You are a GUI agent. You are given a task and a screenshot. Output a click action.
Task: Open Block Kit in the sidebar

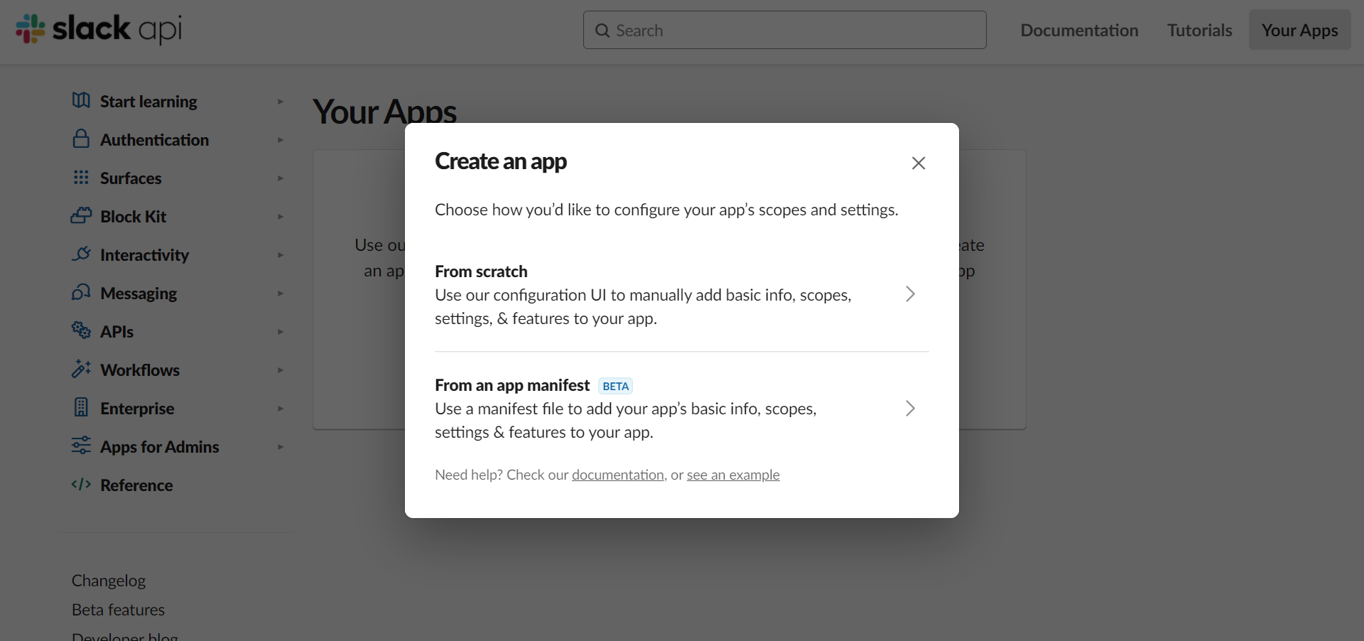pyautogui.click(x=133, y=217)
